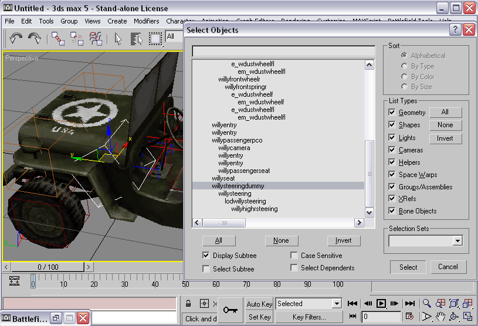Toggle Min/Max viewport icon
Image resolution: width=478 pixels, height=326 pixels.
467,317
